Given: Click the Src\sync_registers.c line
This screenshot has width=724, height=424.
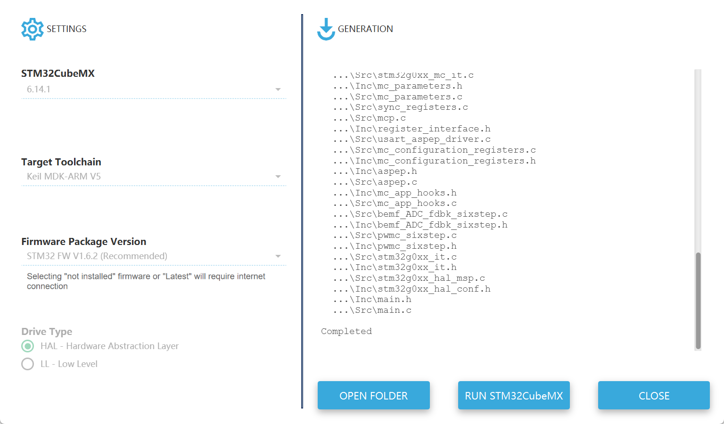Looking at the screenshot, I should tap(400, 107).
